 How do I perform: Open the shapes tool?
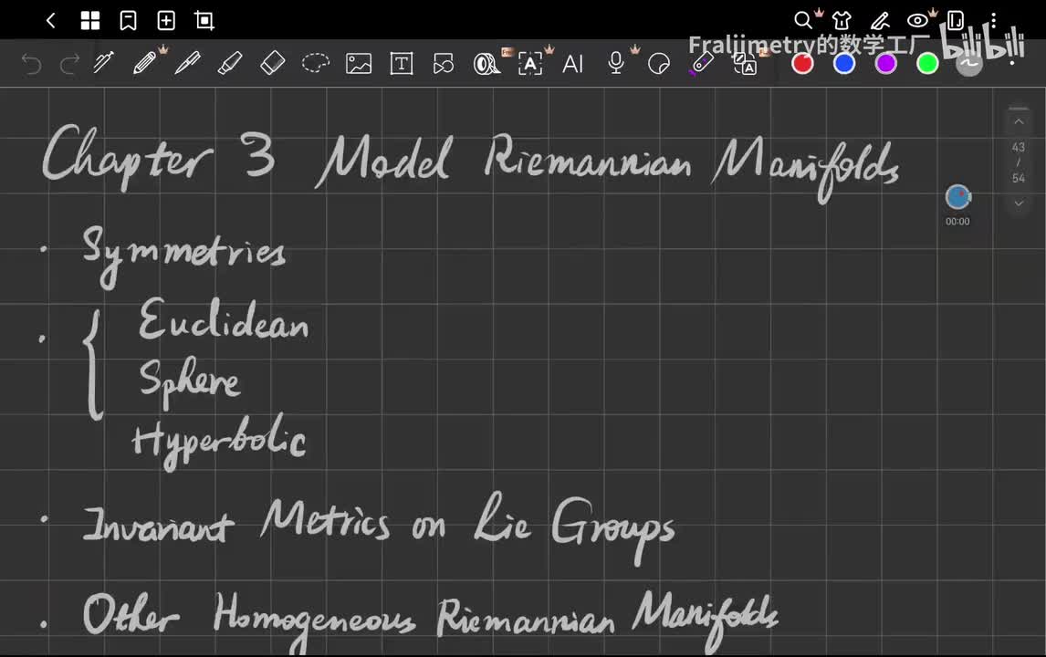click(443, 64)
